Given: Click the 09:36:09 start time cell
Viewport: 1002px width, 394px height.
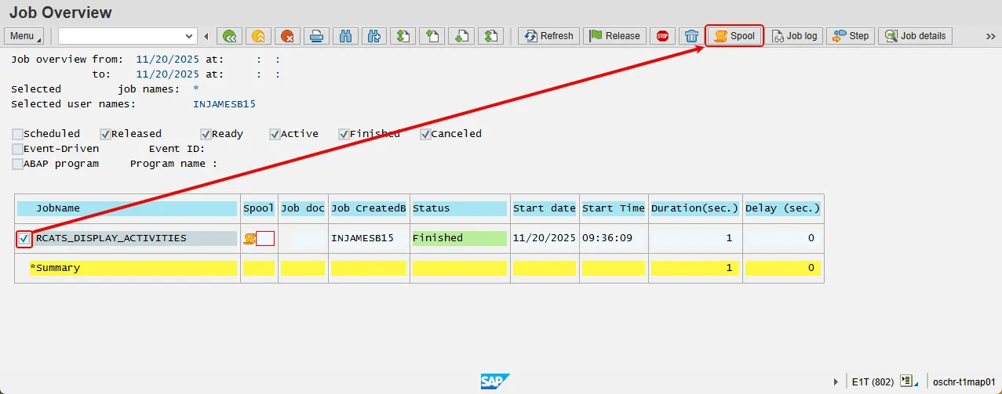Looking at the screenshot, I should point(607,238).
